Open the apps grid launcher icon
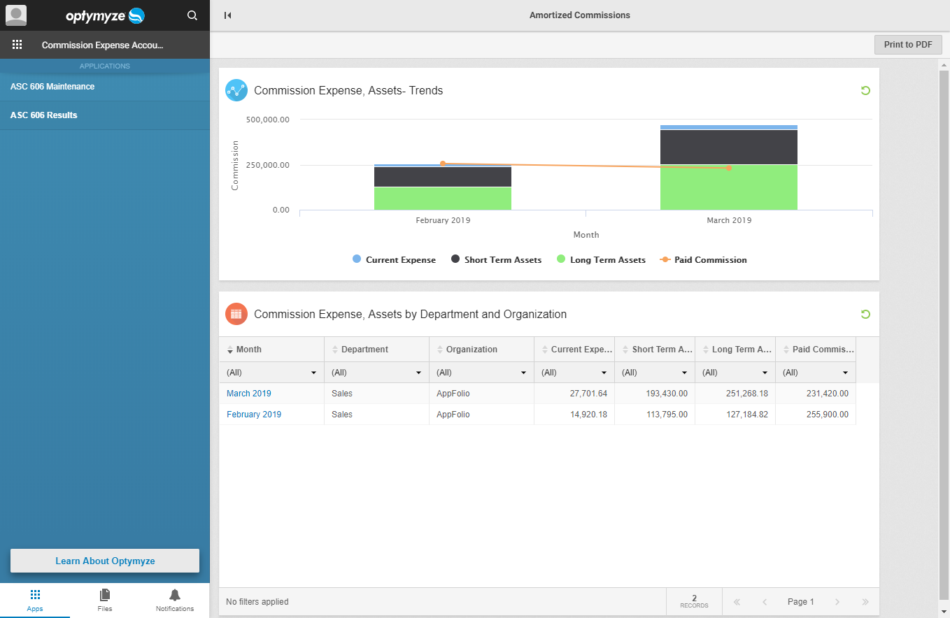Image resolution: width=950 pixels, height=618 pixels. [x=17, y=45]
